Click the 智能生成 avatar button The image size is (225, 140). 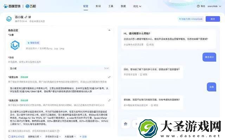(x=33, y=43)
